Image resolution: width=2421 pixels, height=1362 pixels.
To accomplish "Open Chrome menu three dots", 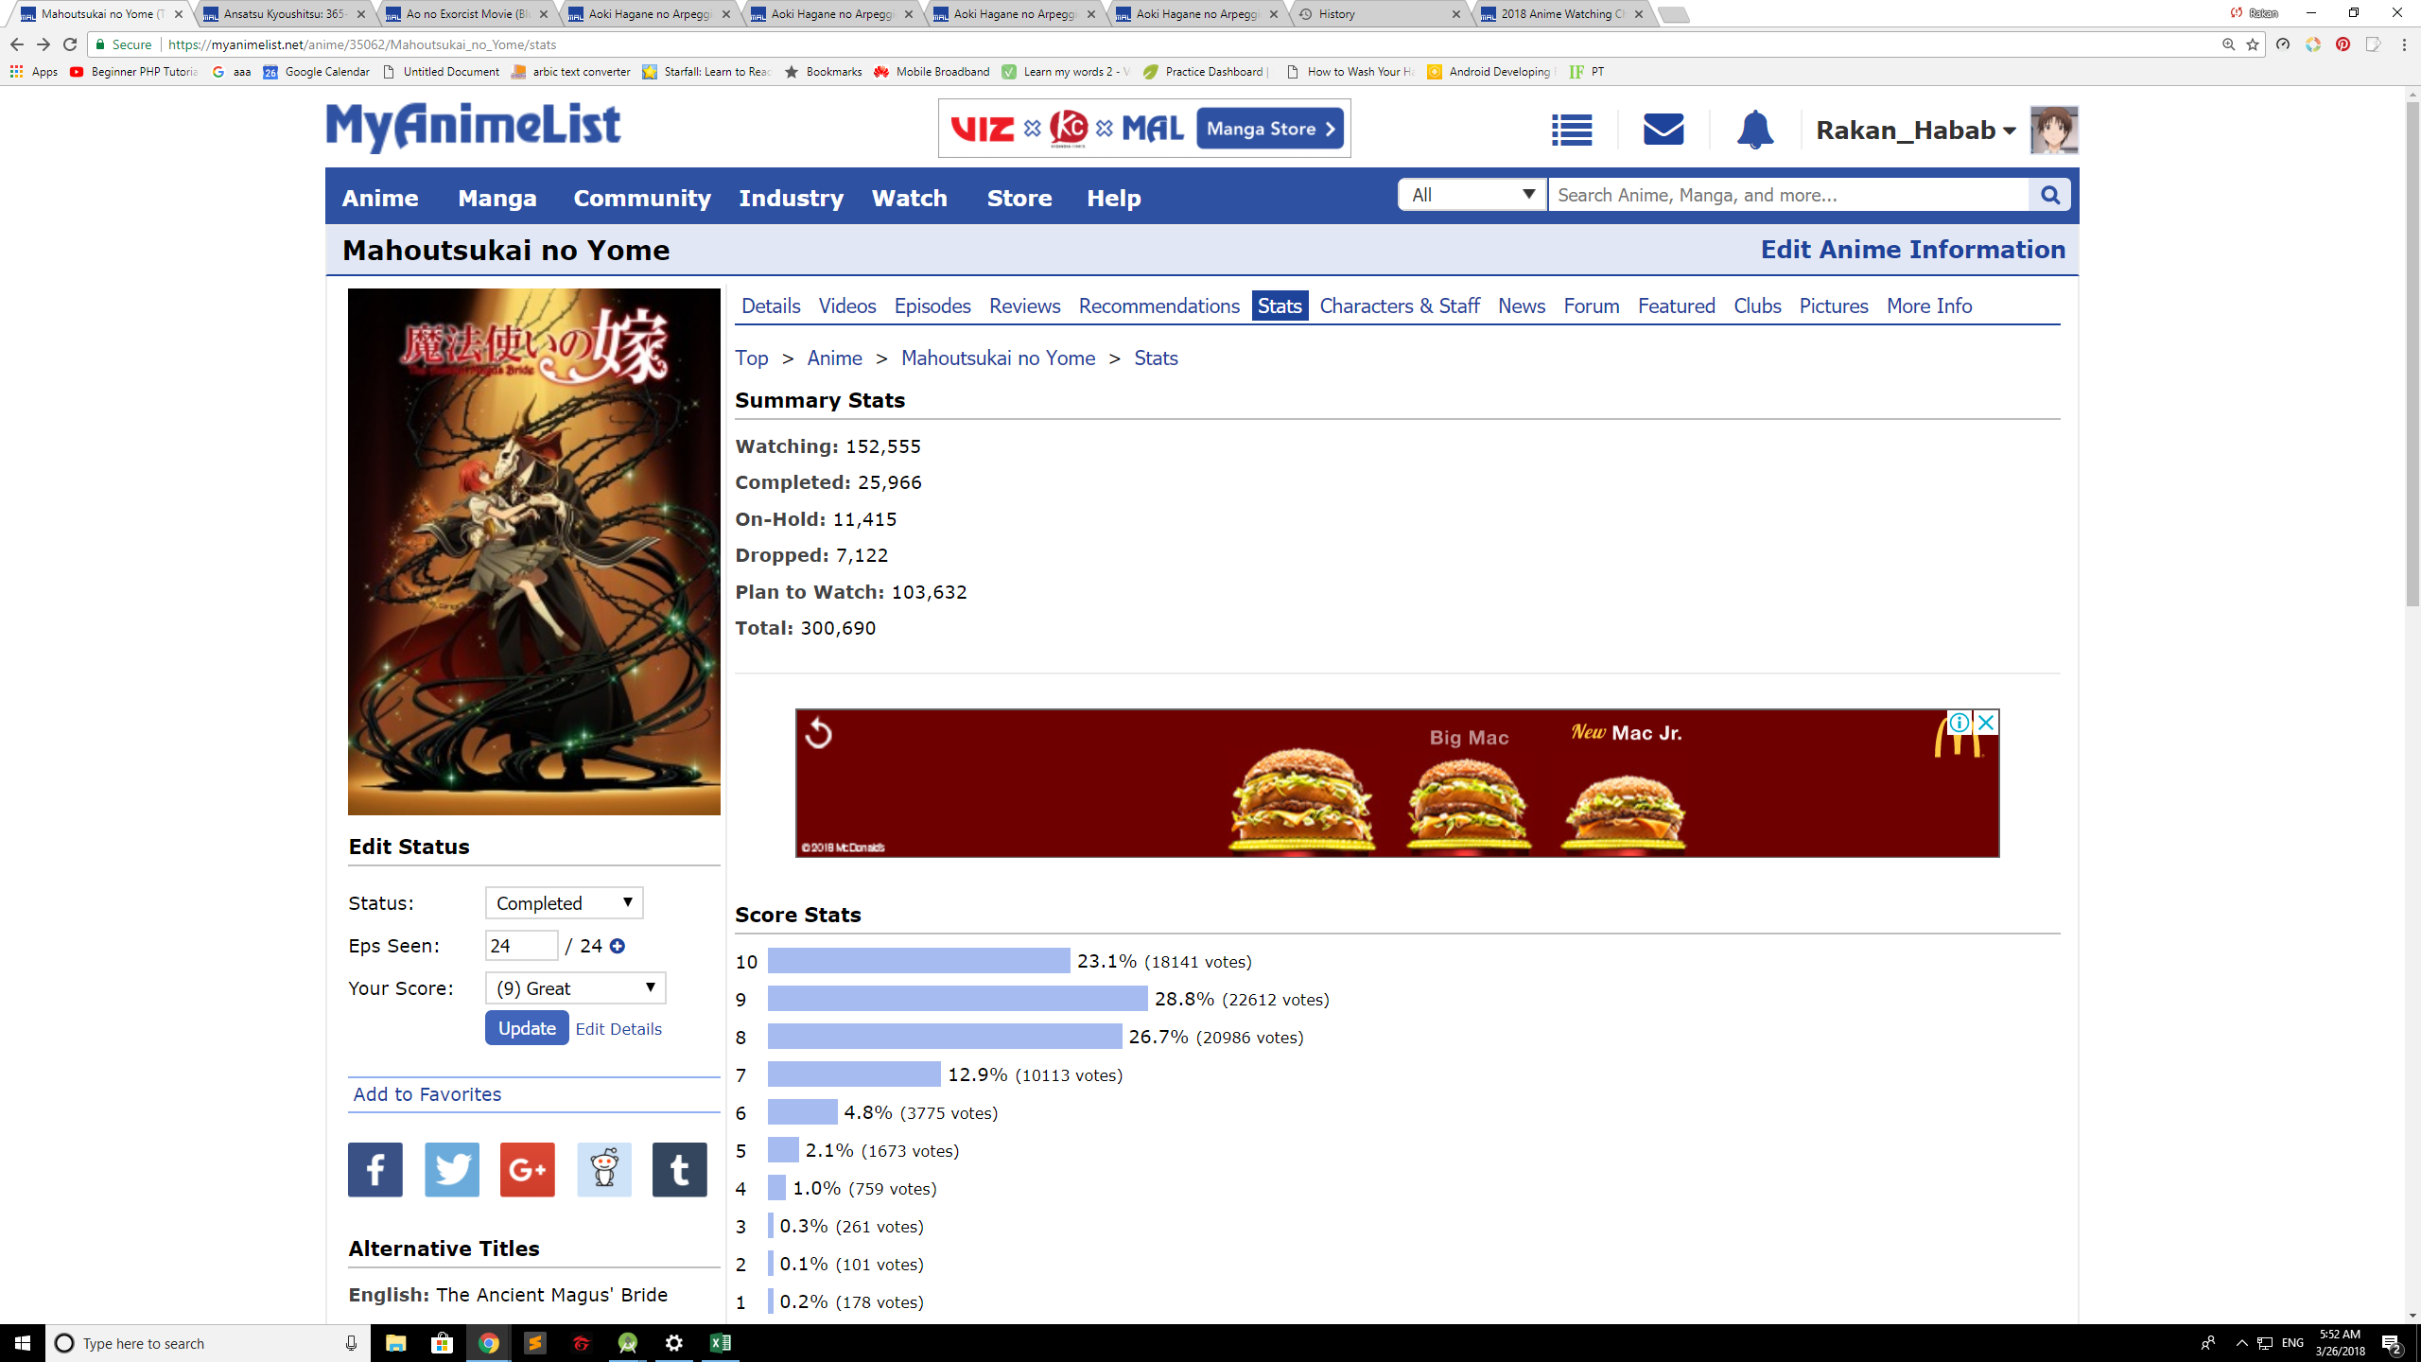I will coord(2404,44).
